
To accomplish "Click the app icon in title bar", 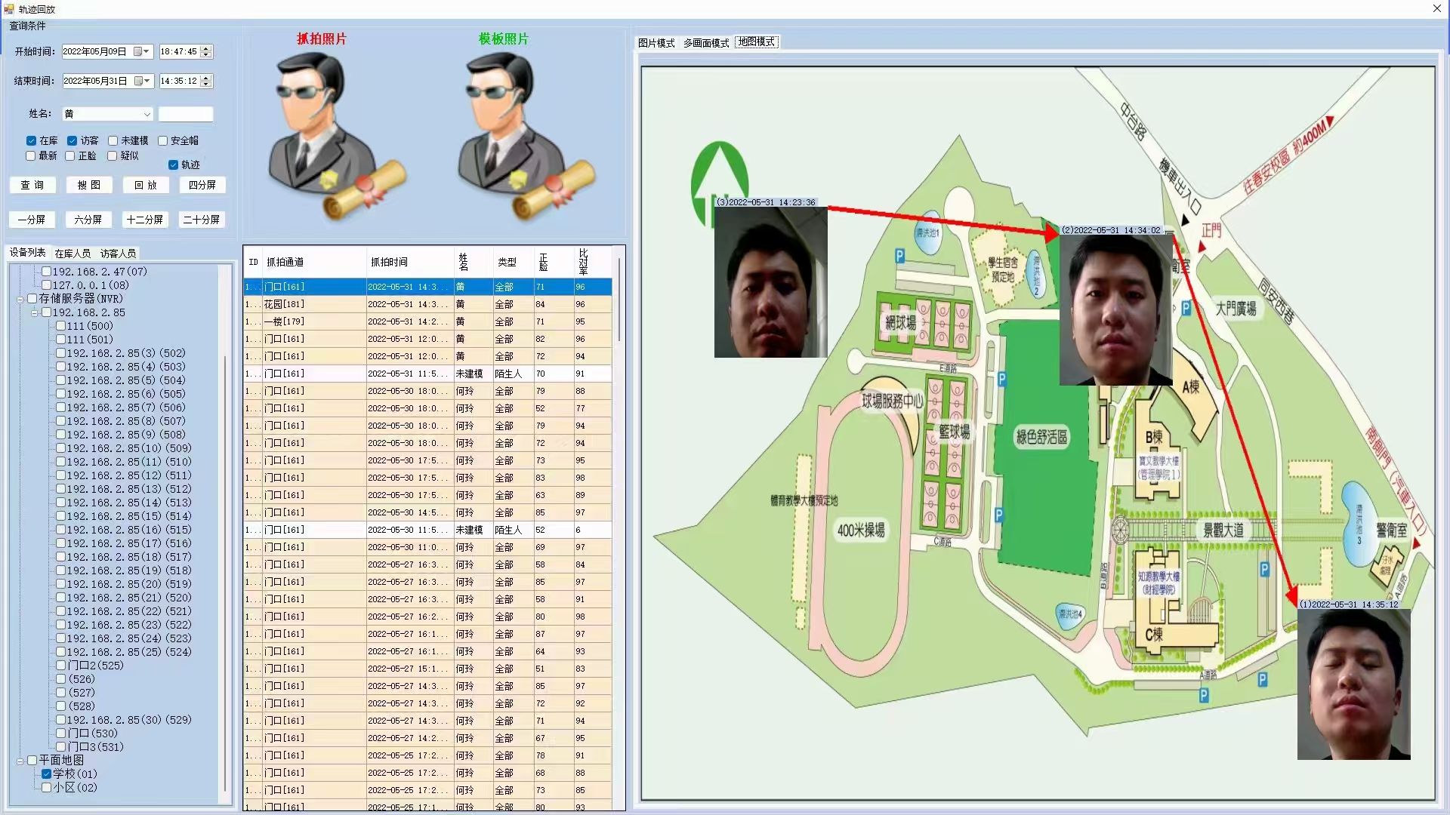I will pos(8,9).
